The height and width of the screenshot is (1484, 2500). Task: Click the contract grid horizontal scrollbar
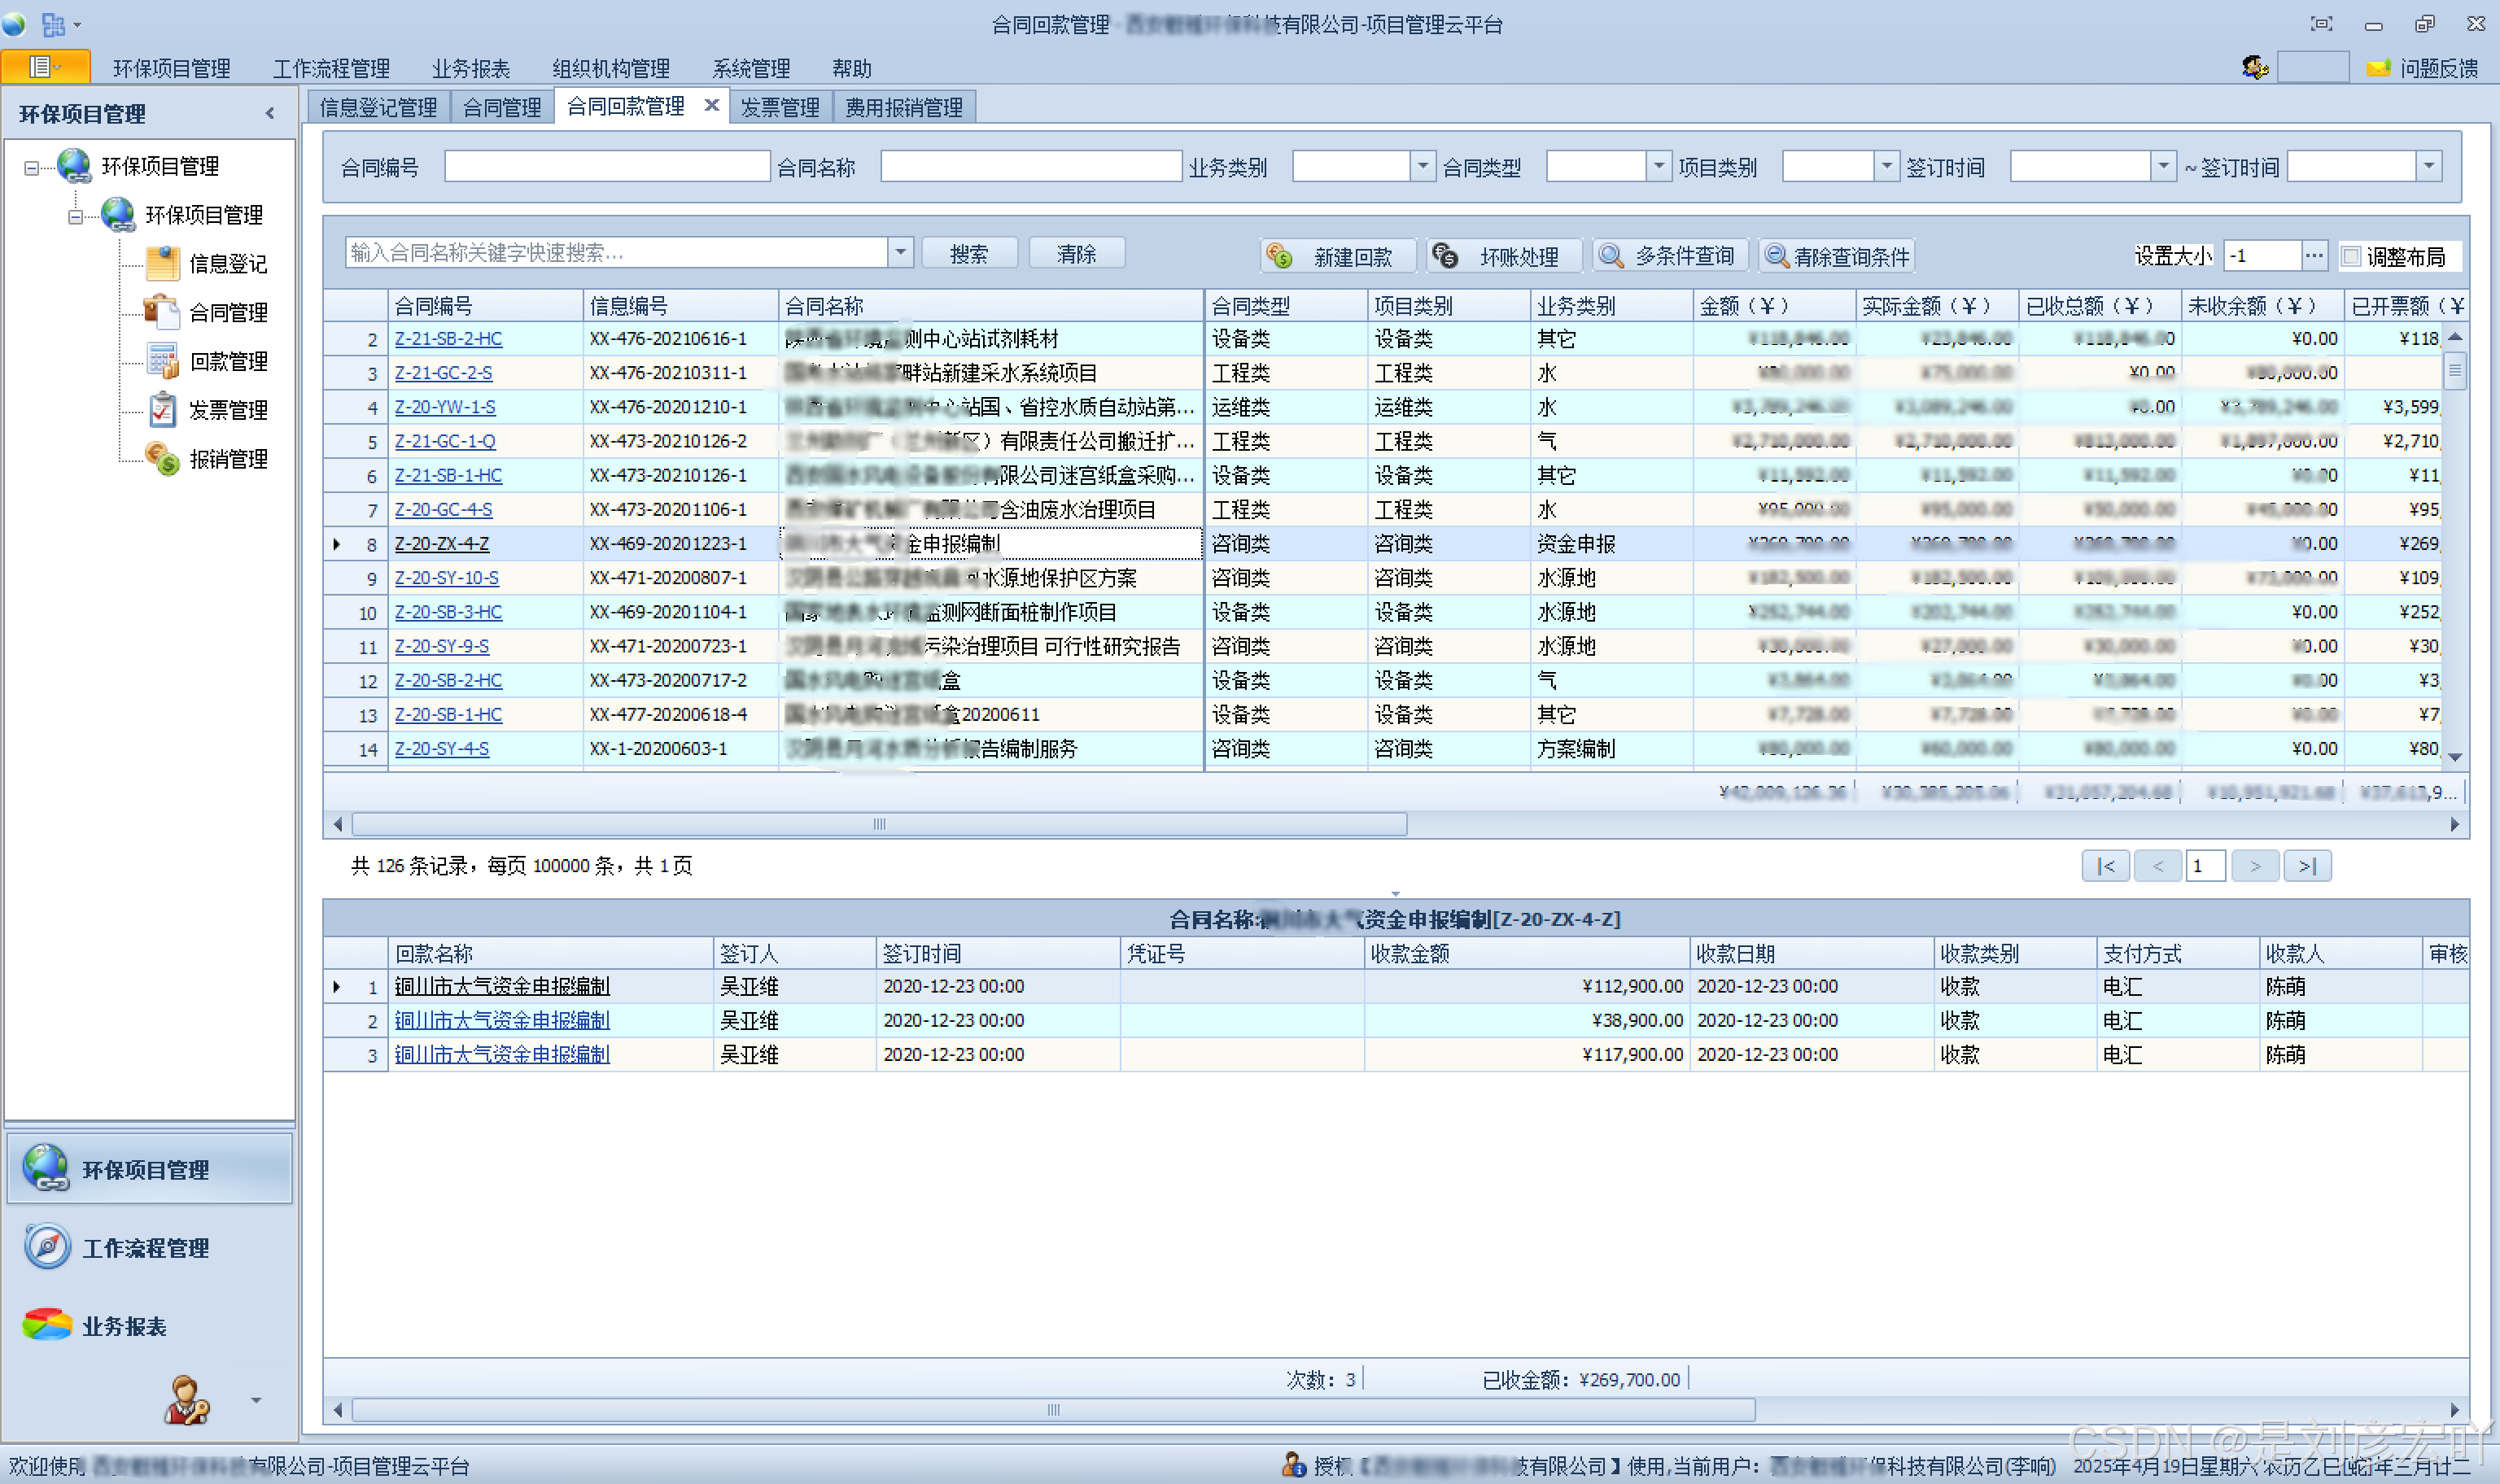pyautogui.click(x=879, y=824)
